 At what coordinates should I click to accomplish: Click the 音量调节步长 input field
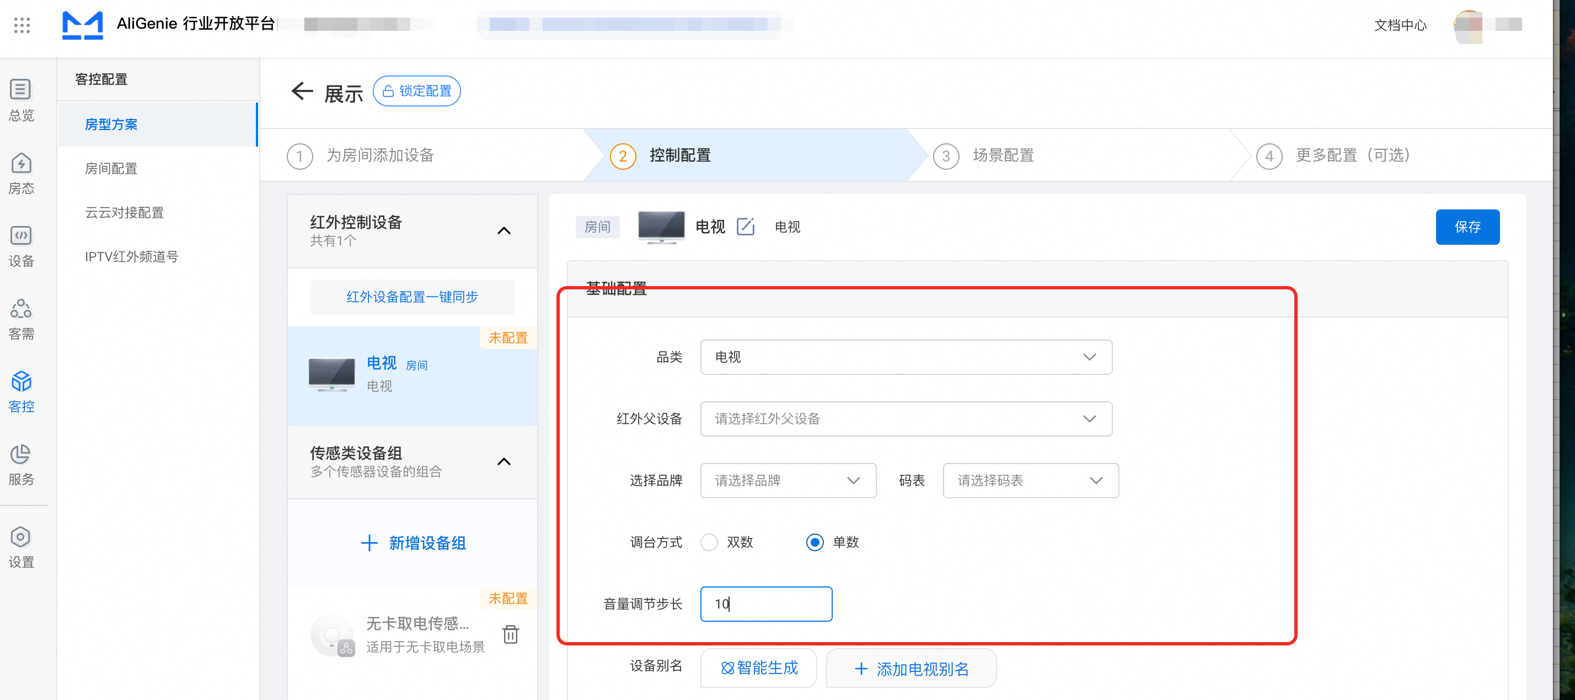(766, 604)
